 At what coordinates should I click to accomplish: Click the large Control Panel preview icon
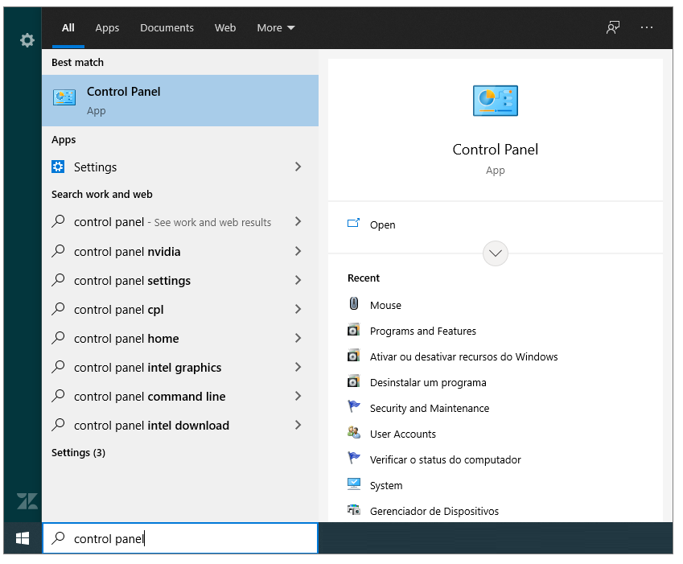pos(496,101)
